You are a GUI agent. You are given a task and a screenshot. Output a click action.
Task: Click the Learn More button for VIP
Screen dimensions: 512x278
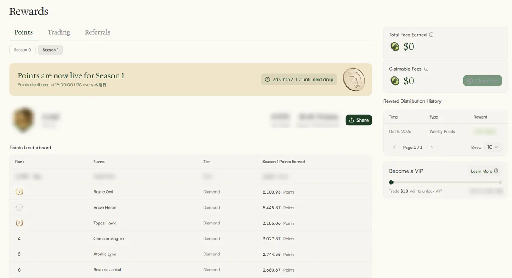pyautogui.click(x=485, y=171)
